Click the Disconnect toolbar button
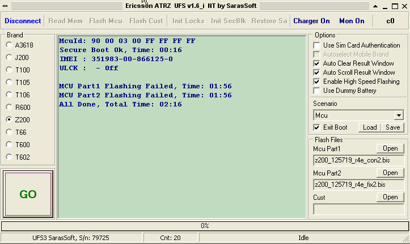The image size is (410, 244). (23, 21)
